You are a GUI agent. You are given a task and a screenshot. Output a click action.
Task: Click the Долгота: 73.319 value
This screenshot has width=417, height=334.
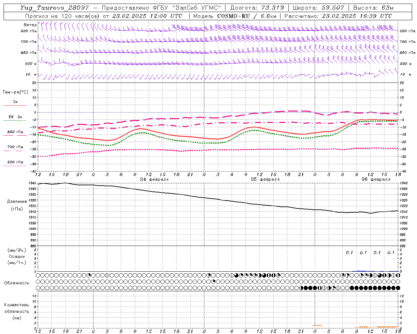257,8
